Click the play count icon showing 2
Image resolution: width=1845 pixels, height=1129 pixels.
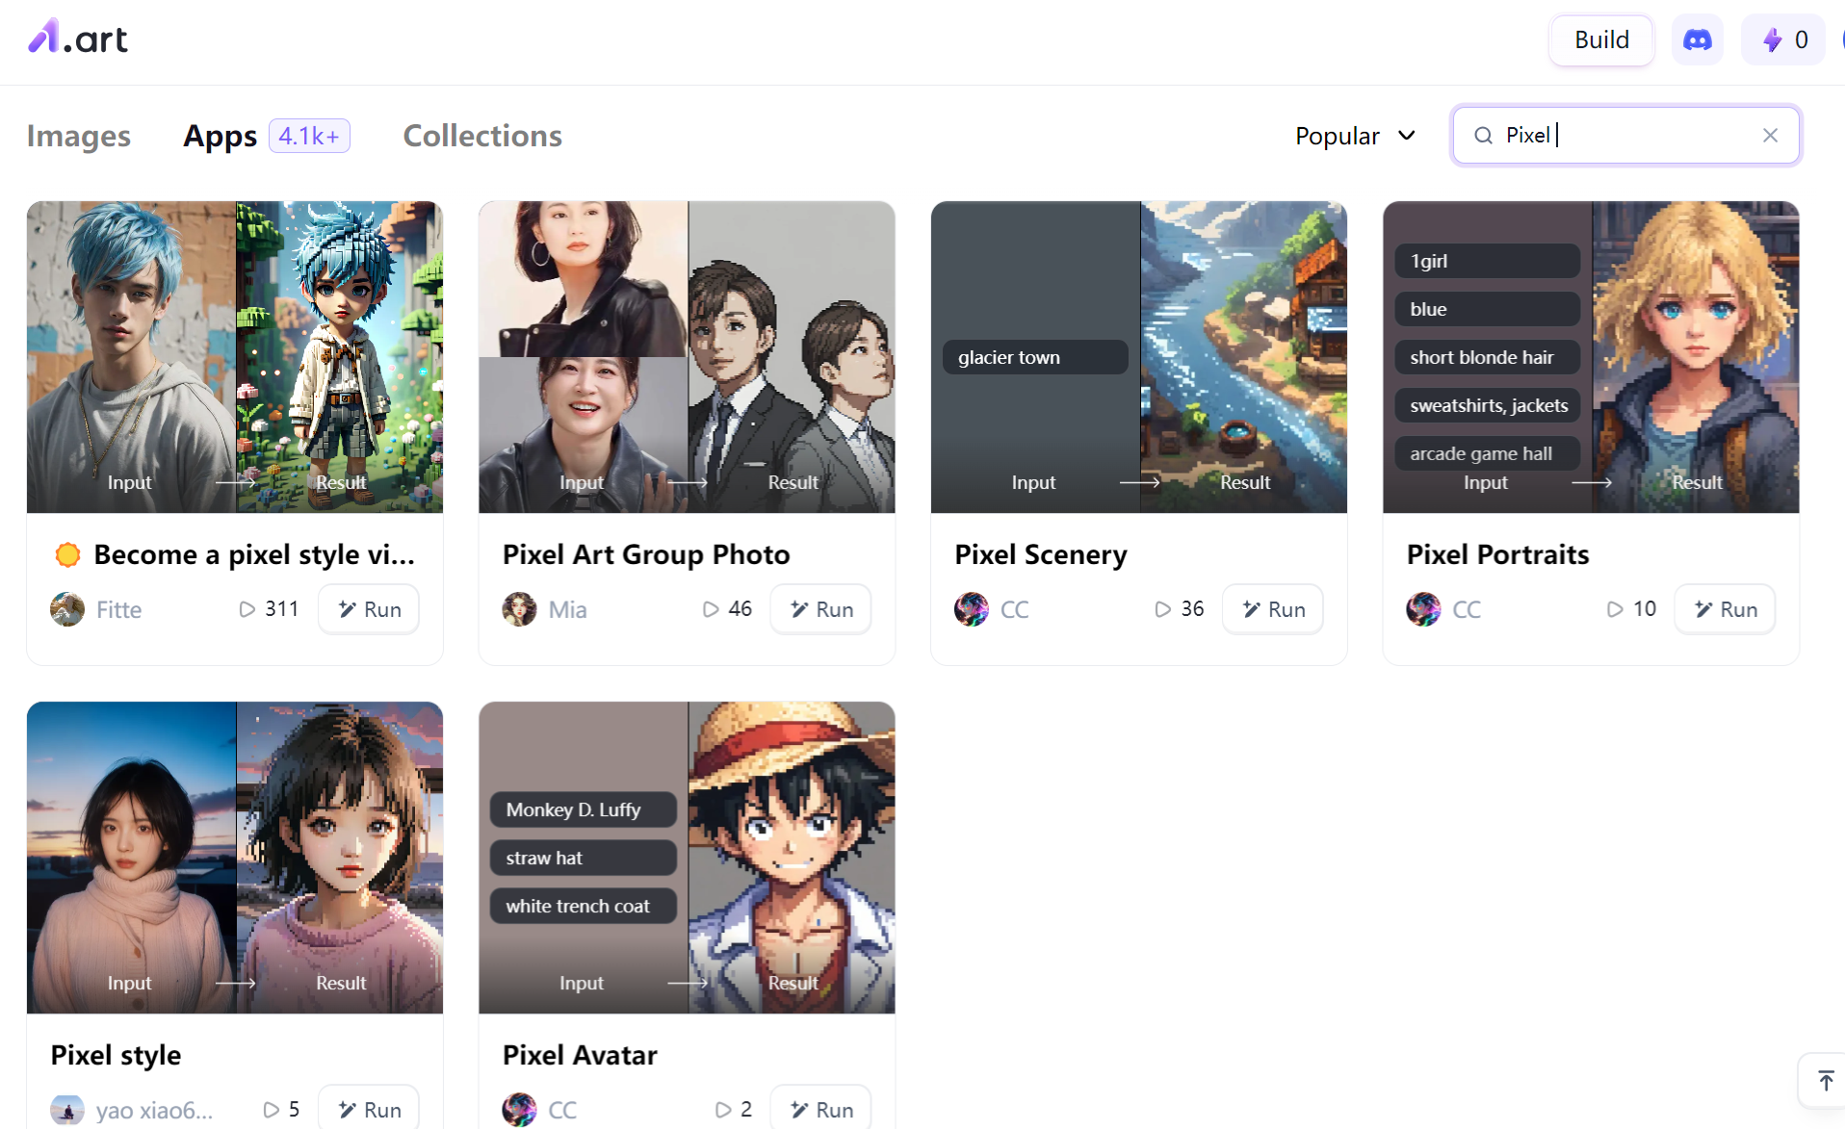pyautogui.click(x=723, y=1110)
